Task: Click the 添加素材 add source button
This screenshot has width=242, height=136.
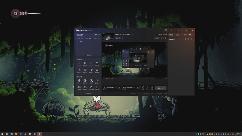Action: point(88,55)
